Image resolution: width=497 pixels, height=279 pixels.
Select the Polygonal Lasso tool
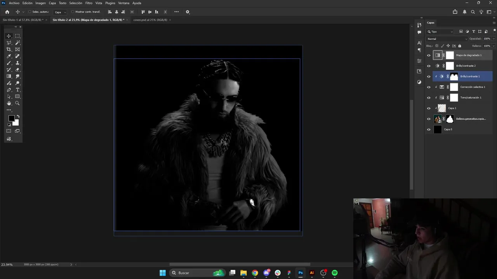9,43
